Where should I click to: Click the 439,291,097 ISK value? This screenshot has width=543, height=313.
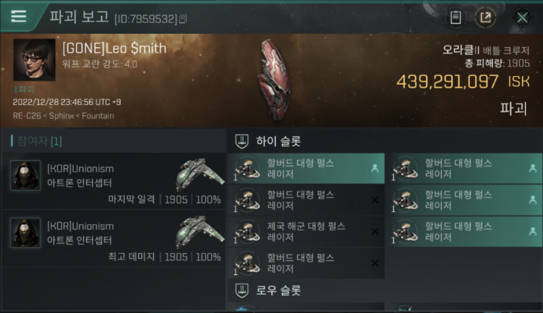(x=463, y=81)
